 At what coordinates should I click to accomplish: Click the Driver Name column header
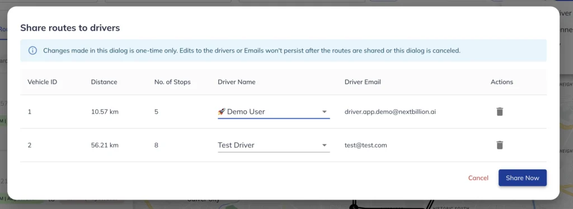pos(237,82)
